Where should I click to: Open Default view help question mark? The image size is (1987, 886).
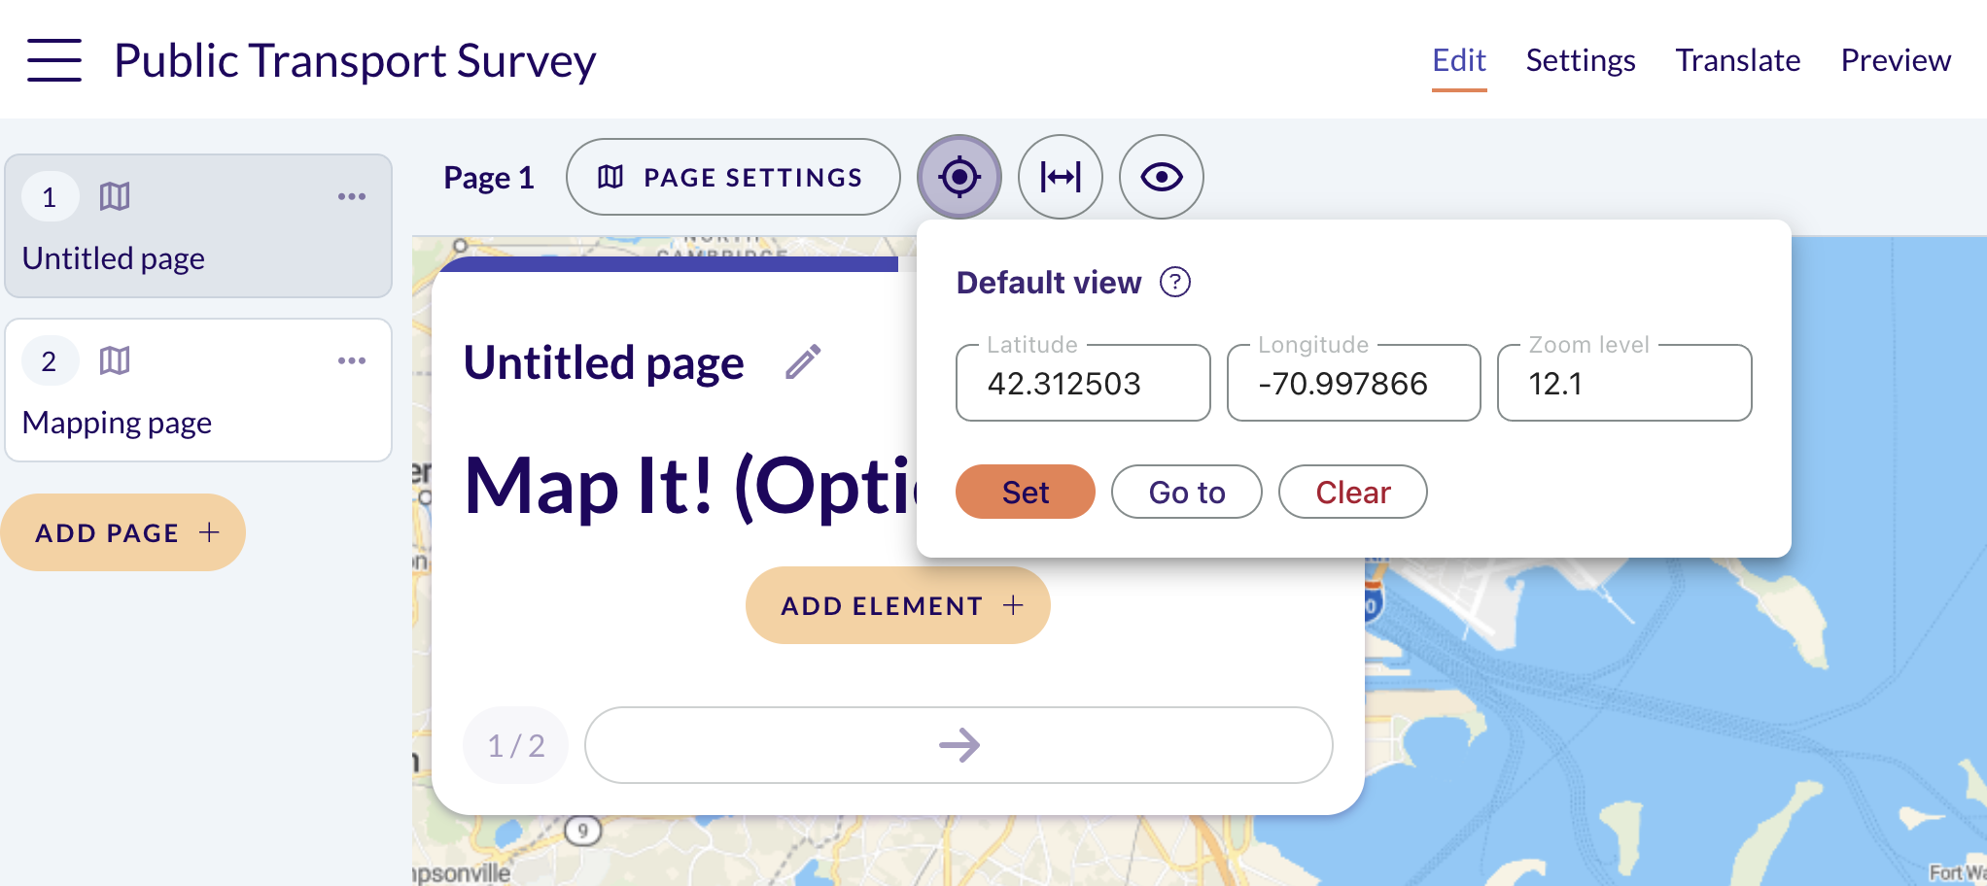1175,283
